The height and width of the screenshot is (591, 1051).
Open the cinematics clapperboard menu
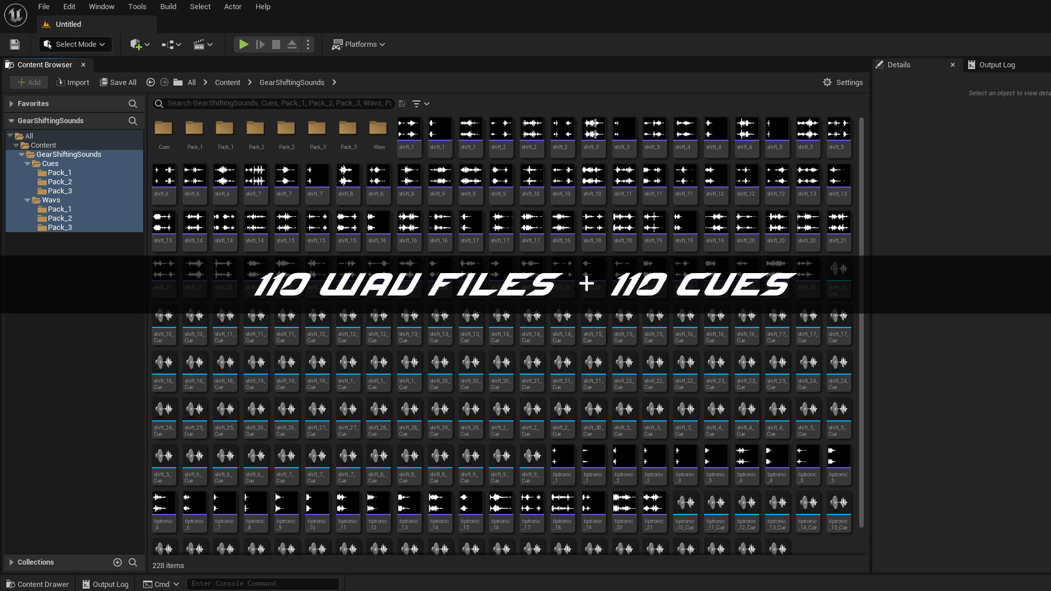point(203,44)
